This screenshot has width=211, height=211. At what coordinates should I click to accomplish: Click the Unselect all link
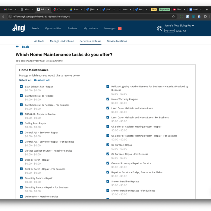pos(42,80)
